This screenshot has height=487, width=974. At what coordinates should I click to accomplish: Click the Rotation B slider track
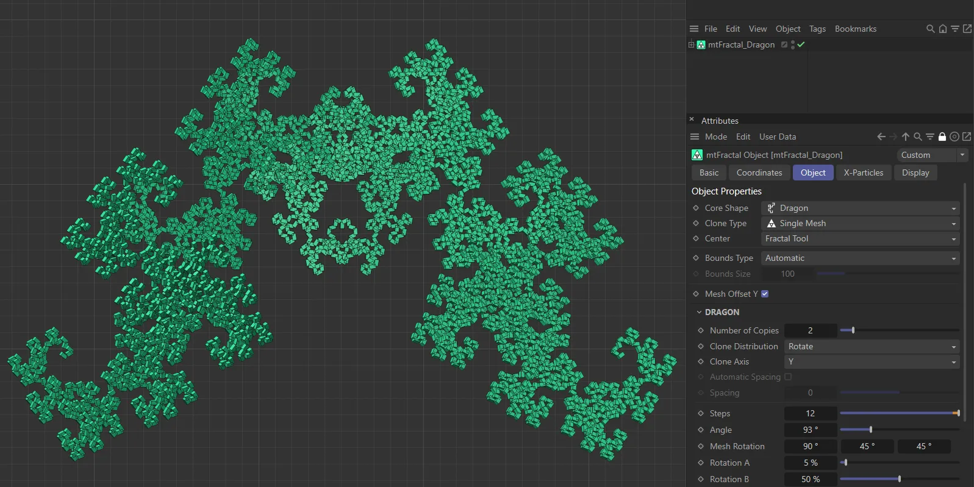pos(900,479)
